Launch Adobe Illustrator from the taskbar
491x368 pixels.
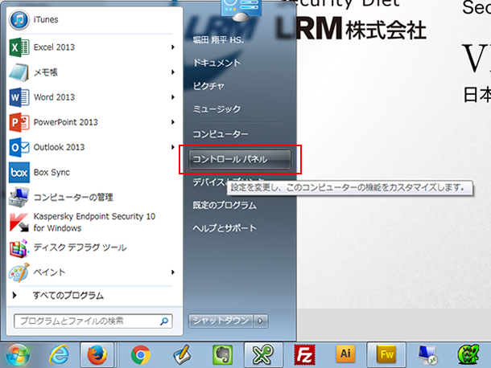tap(345, 354)
